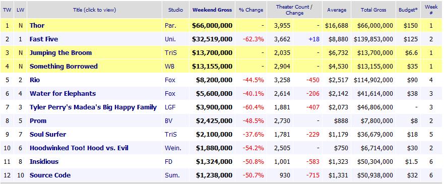The image size is (444, 184).
Task: Sort by Average column header
Action: pos(337,10)
